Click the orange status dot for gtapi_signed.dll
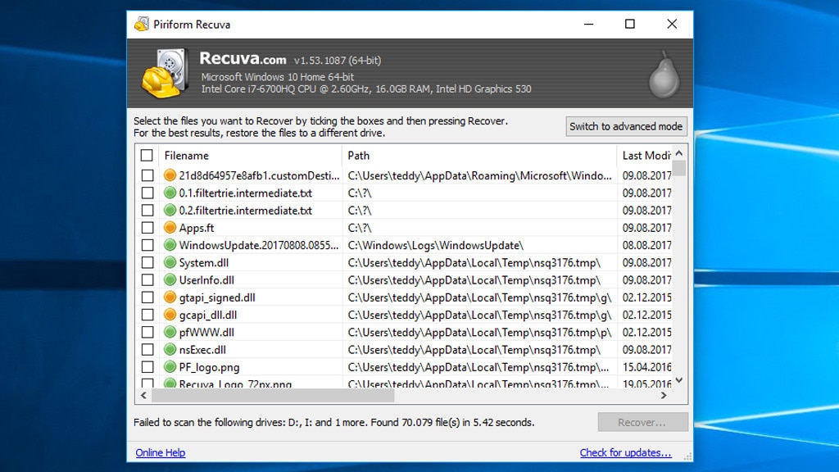This screenshot has width=839, height=472. coord(170,297)
